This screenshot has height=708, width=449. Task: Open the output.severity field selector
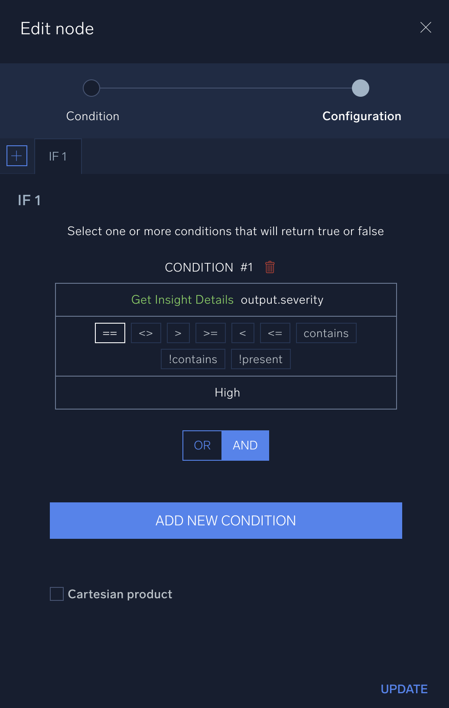[x=282, y=300]
